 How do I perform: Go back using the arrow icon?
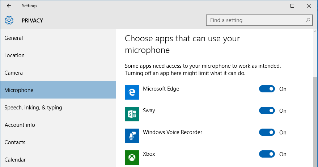(9, 6)
